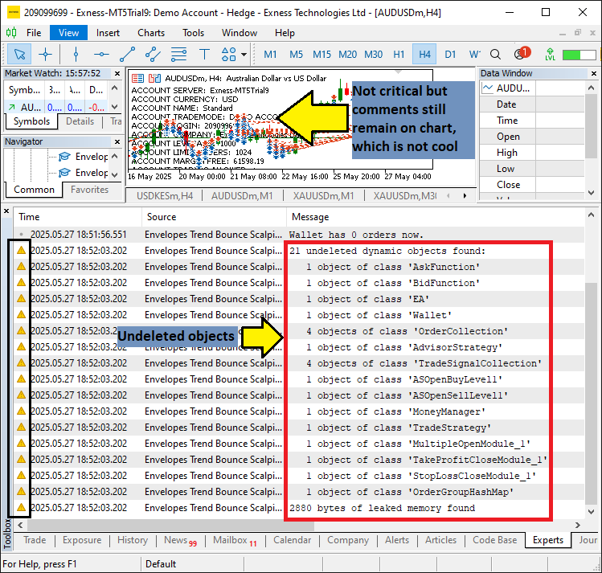Click the Data Window scrollbar down arrow
This screenshot has width=602, height=573.
click(592, 193)
